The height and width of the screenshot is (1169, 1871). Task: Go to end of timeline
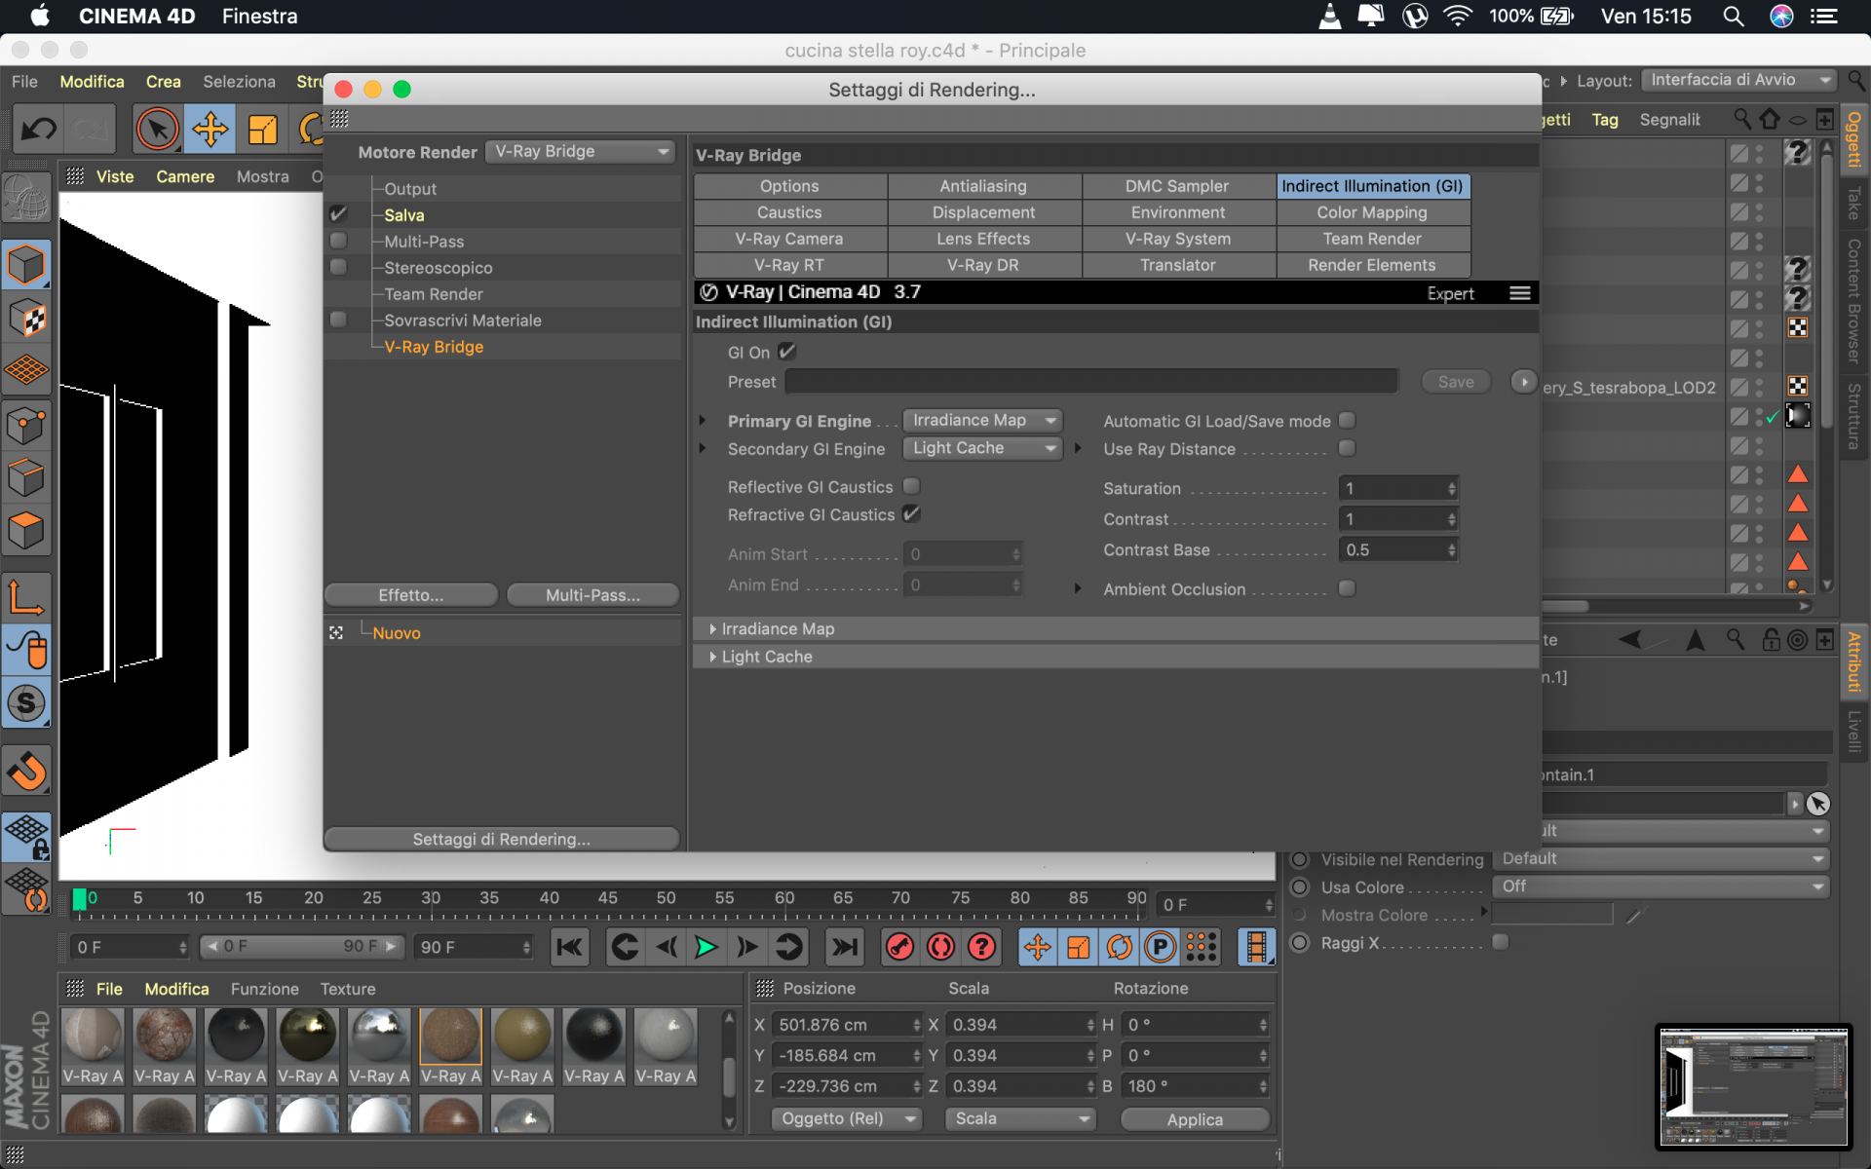844,947
